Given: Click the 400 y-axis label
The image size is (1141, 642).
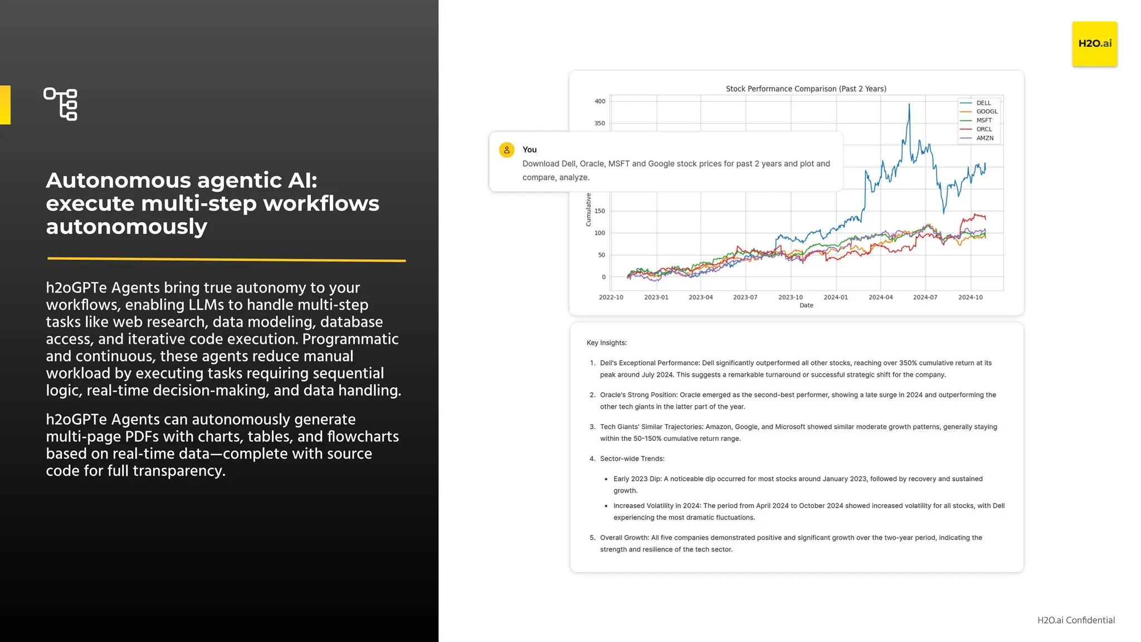Looking at the screenshot, I should pos(599,101).
